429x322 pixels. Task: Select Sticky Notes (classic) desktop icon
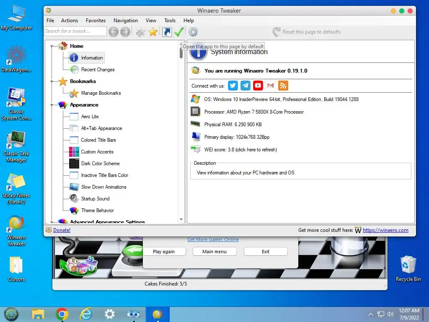pyautogui.click(x=16, y=189)
